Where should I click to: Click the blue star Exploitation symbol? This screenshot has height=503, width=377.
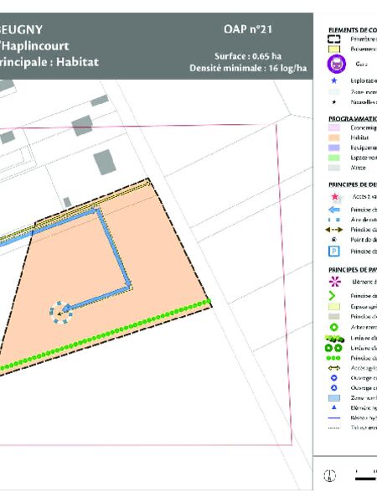[x=333, y=80]
